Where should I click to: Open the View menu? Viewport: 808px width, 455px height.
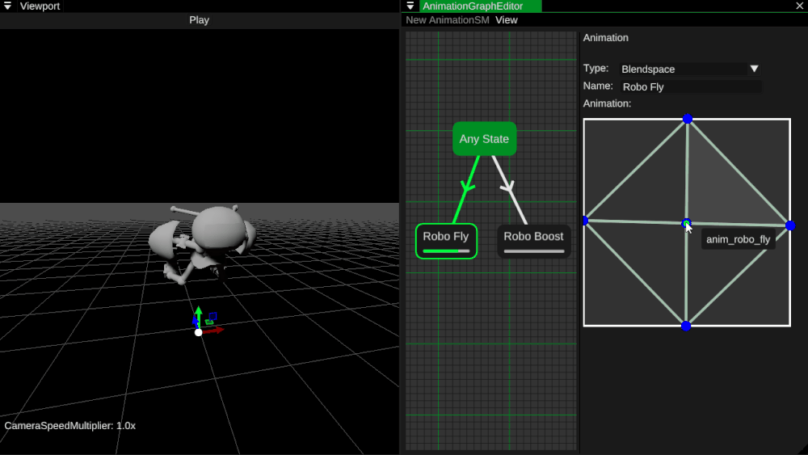click(507, 20)
